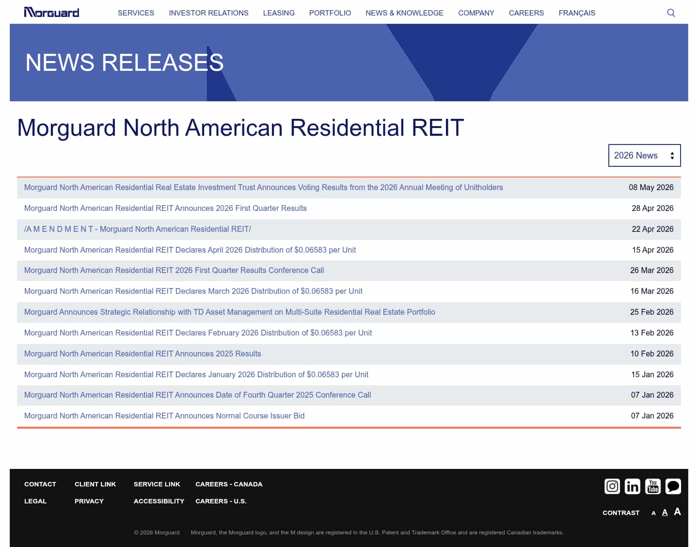Click the Morguard logo
The height and width of the screenshot is (547, 698).
[x=51, y=13]
